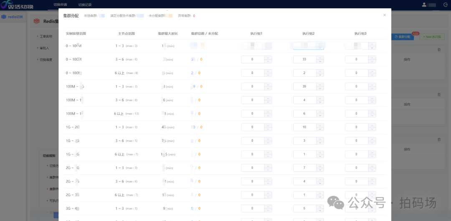Click the blue 集群分配 button behind dialog
The width and height of the screenshot is (451, 221).
click(x=403, y=37)
